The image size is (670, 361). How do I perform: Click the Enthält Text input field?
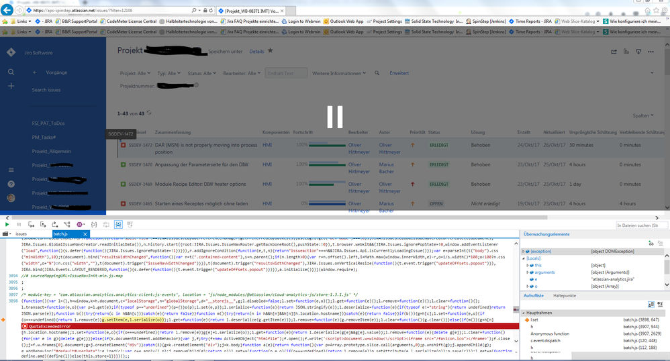coord(286,74)
